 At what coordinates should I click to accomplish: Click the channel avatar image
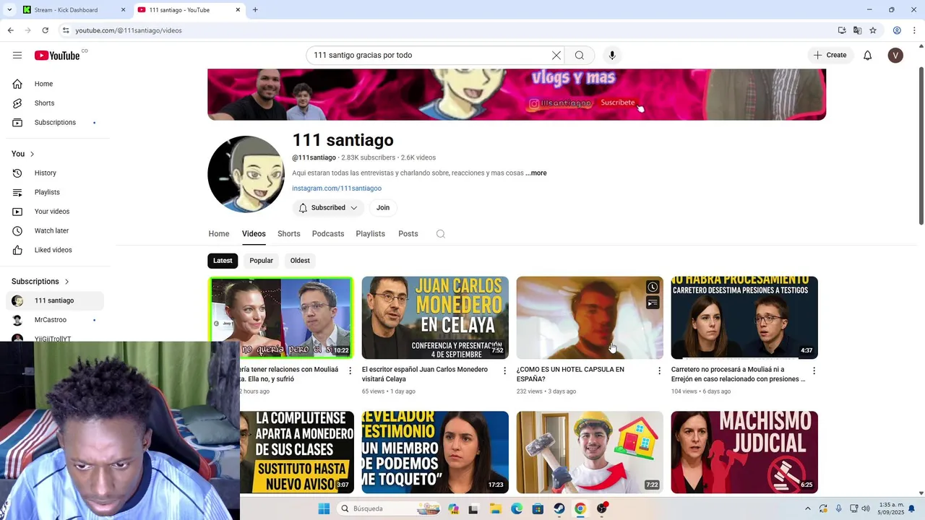pos(246,174)
